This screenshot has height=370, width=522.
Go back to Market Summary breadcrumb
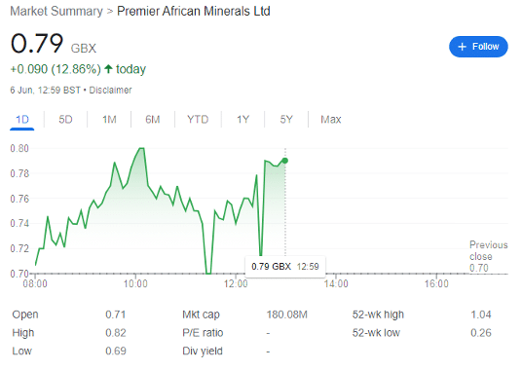[56, 12]
